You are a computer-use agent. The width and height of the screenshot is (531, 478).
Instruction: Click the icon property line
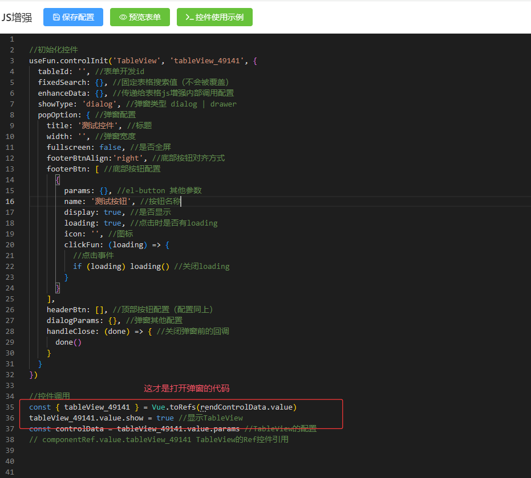pos(99,234)
